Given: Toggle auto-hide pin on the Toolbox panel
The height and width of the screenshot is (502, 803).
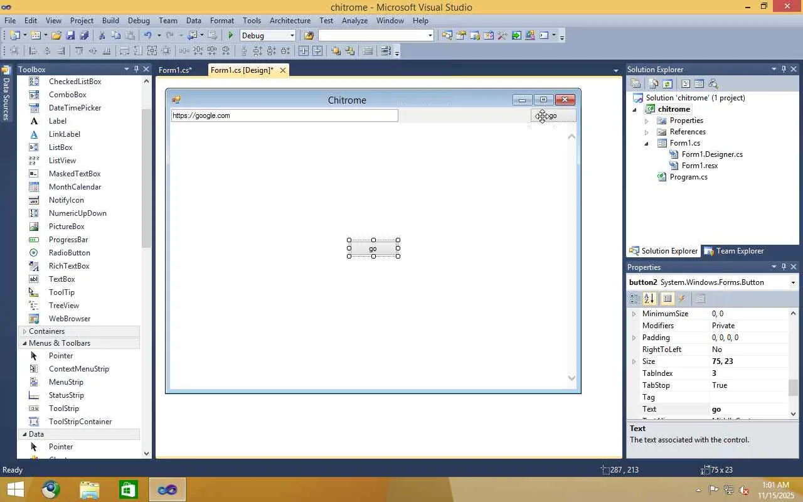Looking at the screenshot, I should [136, 69].
